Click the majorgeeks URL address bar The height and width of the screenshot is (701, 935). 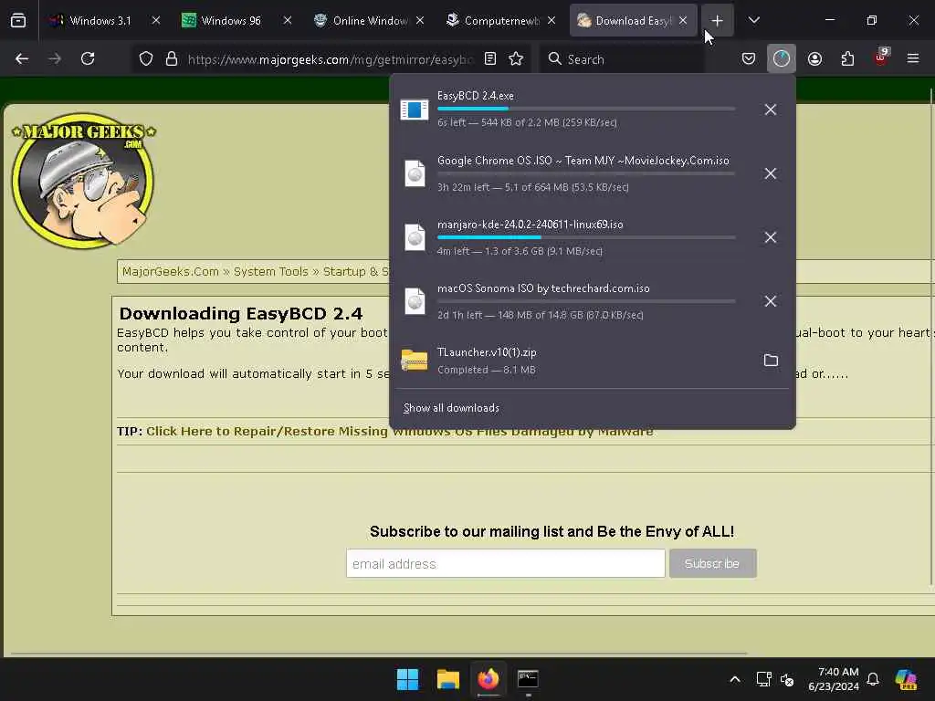330,59
